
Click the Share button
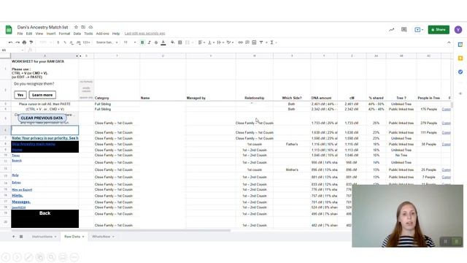pos(439,29)
